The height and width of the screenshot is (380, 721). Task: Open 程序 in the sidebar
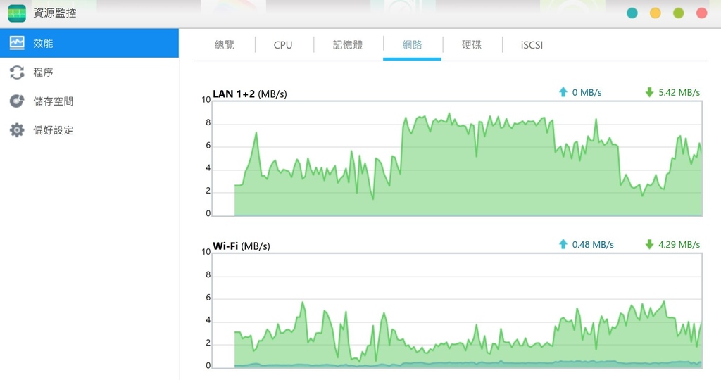click(x=89, y=72)
